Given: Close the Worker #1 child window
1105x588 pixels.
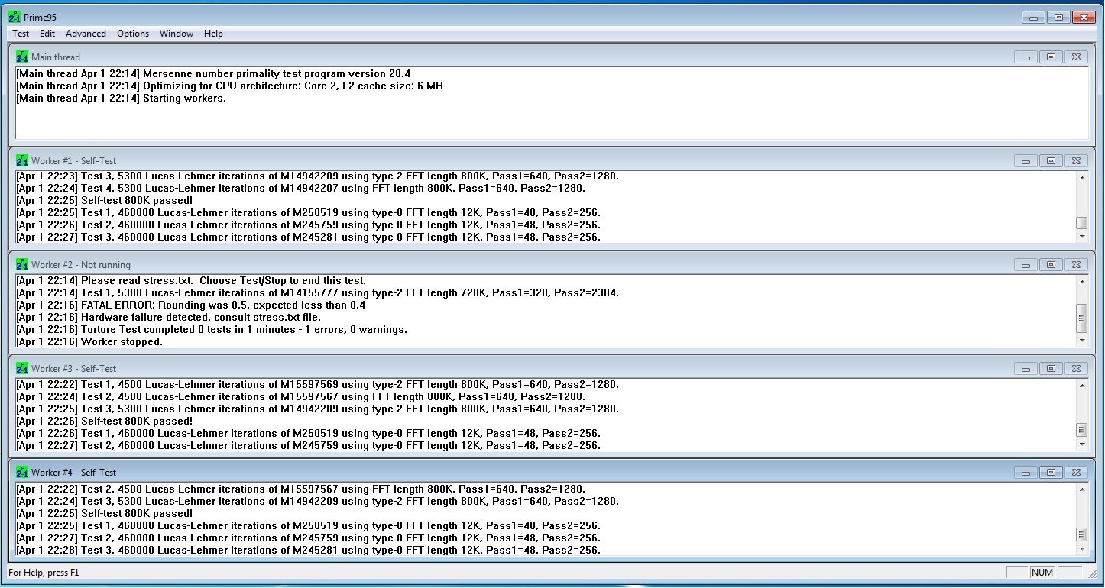Looking at the screenshot, I should click(1076, 160).
